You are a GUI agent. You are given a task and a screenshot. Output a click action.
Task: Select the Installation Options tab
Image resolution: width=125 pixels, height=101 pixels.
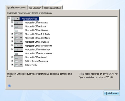(x=16, y=7)
